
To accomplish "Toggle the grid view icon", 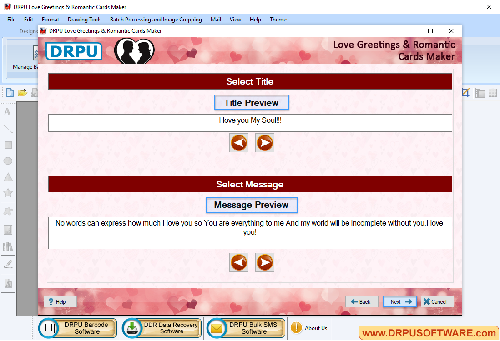I will [493, 93].
